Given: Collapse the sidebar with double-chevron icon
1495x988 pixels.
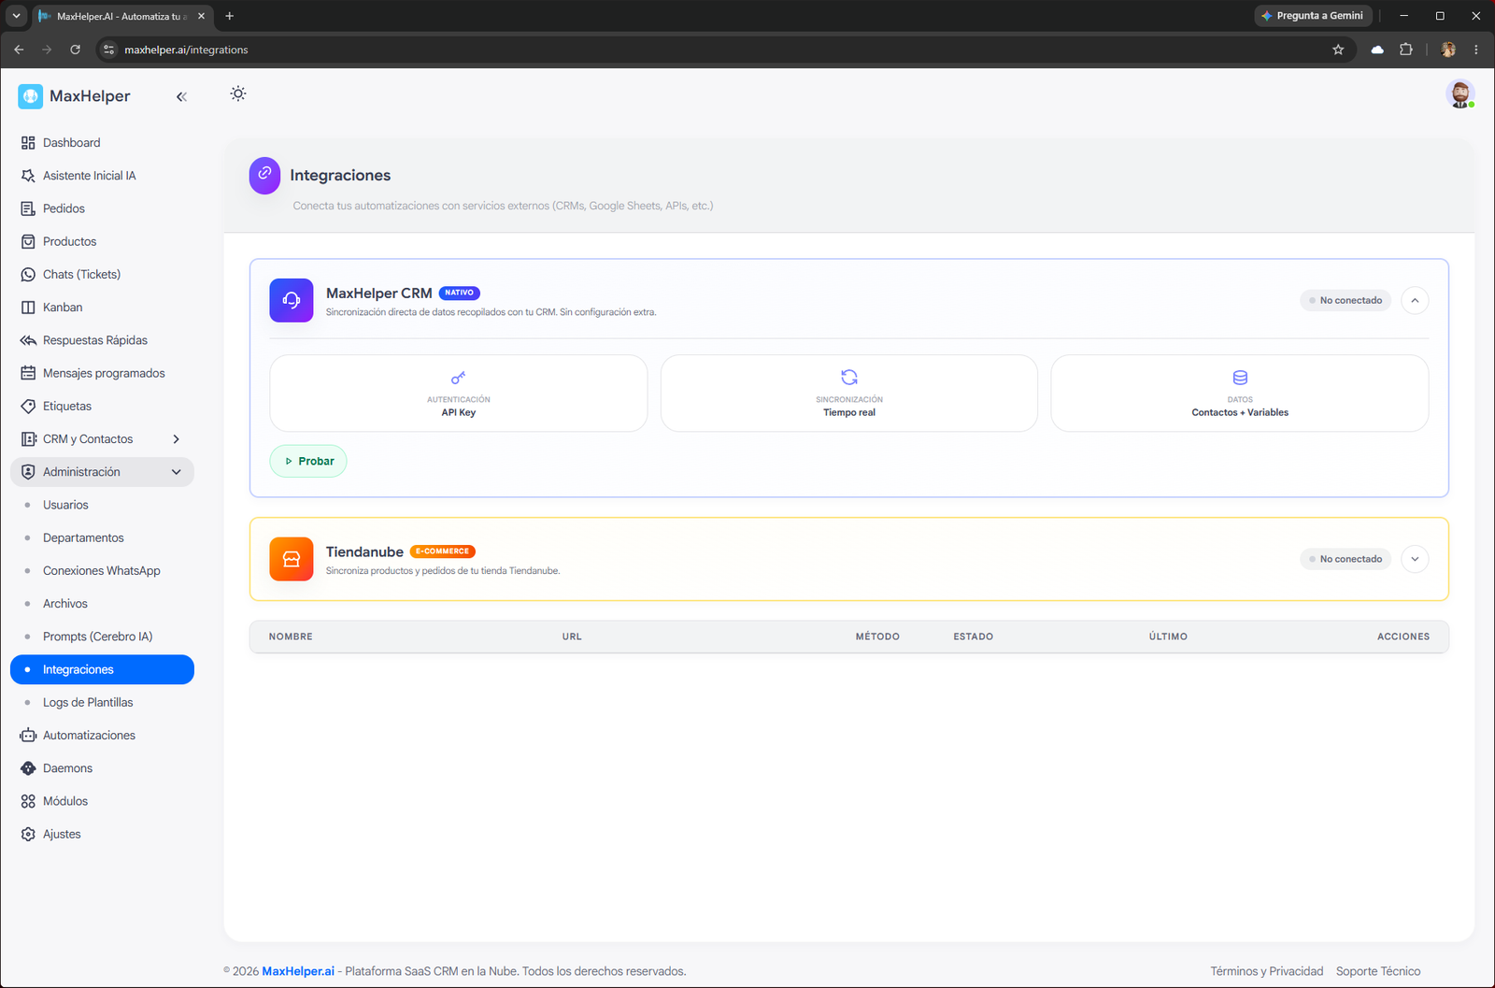Looking at the screenshot, I should [x=181, y=96].
